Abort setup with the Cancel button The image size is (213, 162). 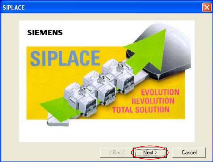[189, 153]
